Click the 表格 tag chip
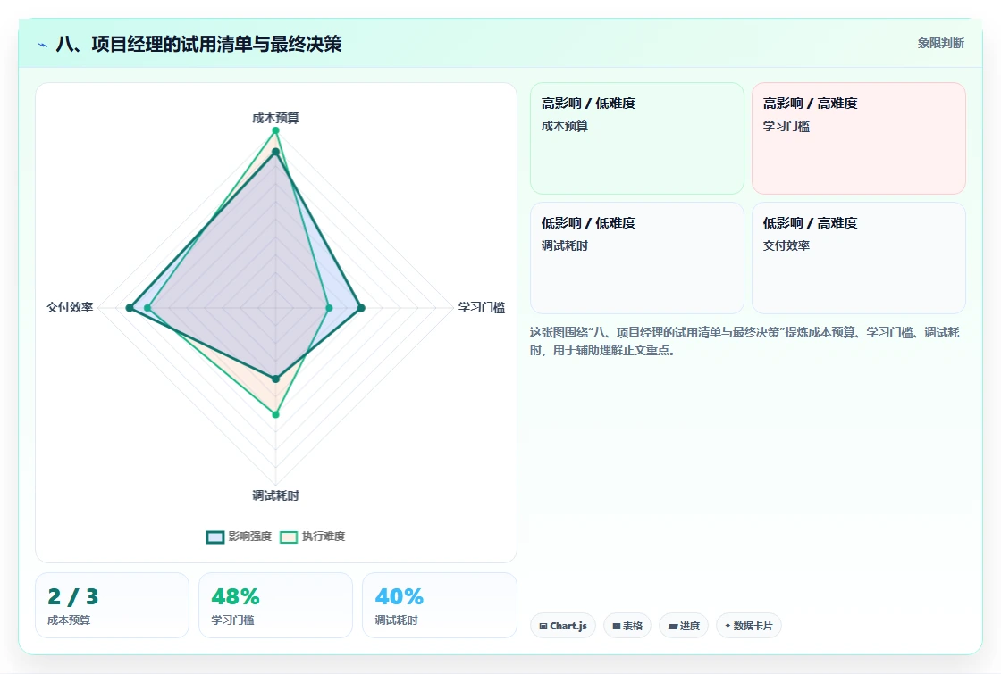 coord(627,626)
